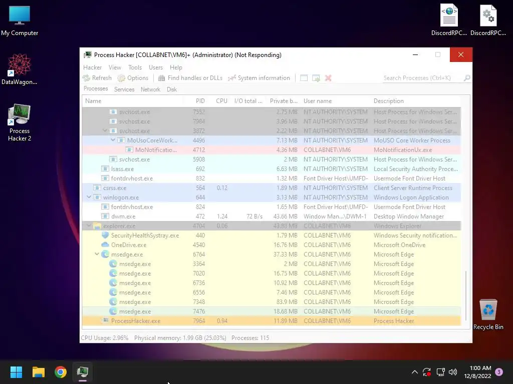The height and width of the screenshot is (384, 513).
Task: Select the dwm.exe process row
Action: tap(272, 216)
